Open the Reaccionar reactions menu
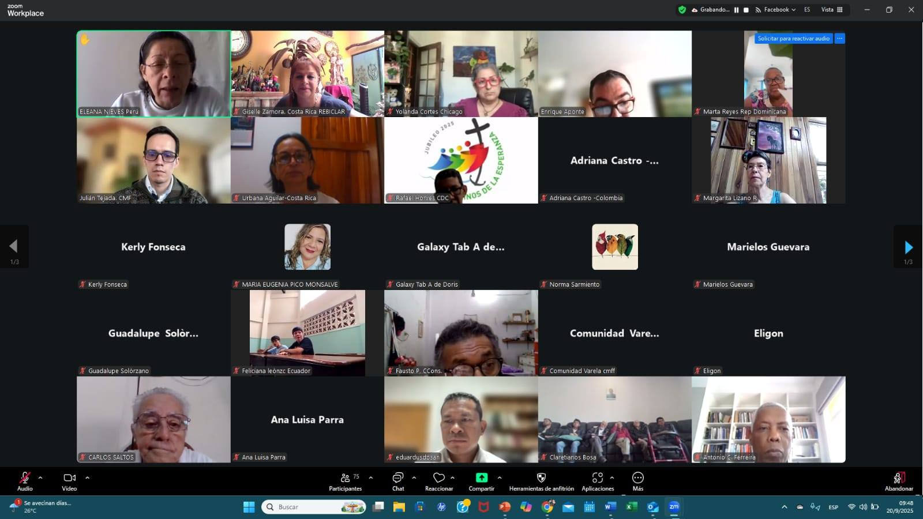This screenshot has height=519, width=923. [439, 481]
